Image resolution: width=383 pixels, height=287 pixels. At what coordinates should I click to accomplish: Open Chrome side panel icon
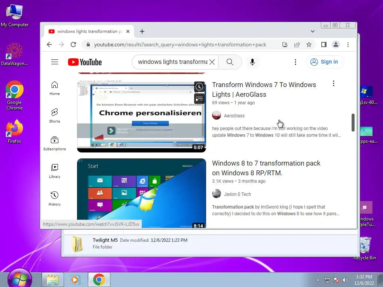coord(324,44)
